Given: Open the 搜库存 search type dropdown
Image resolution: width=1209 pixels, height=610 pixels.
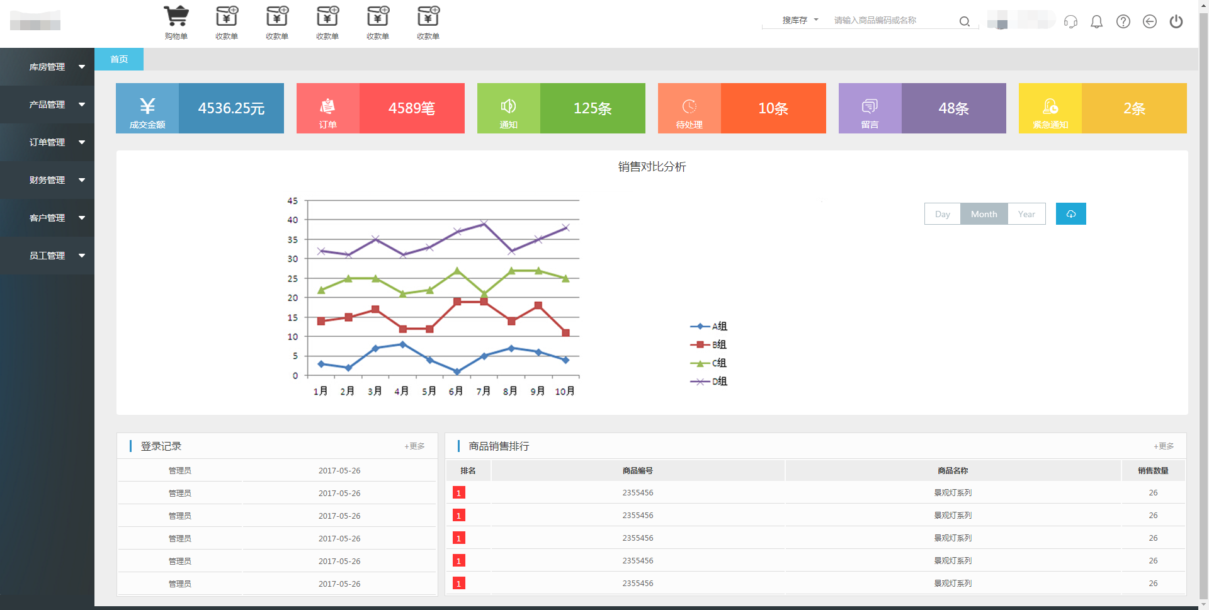Looking at the screenshot, I should 800,20.
